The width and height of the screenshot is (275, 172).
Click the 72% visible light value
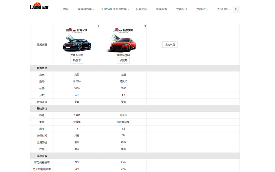pos(77,162)
